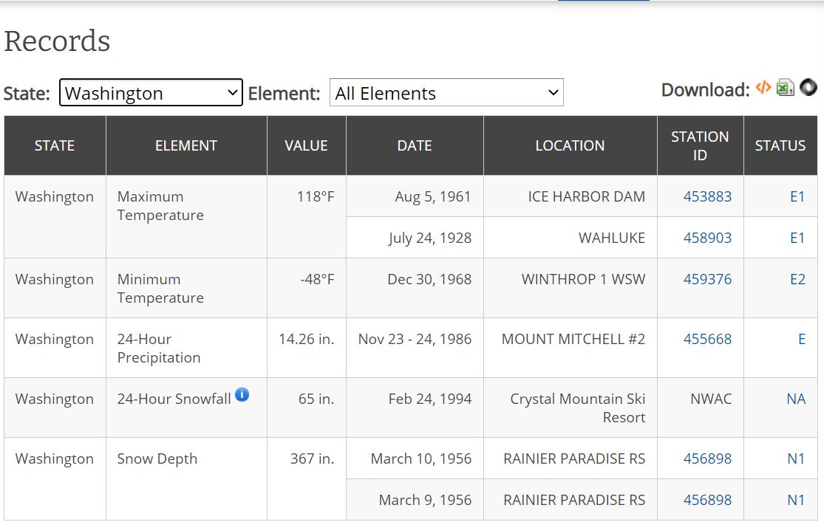The height and width of the screenshot is (522, 824).
Task: Open station 455668 for Mount Mitchell
Action: coord(707,339)
